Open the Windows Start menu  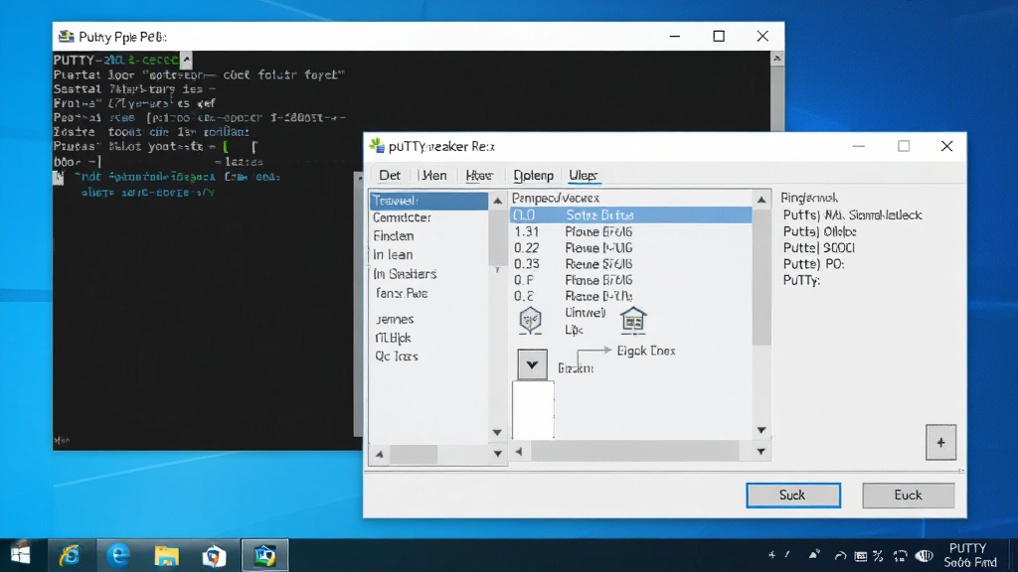coord(21,555)
